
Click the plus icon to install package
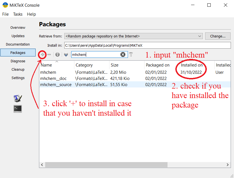(43, 55)
